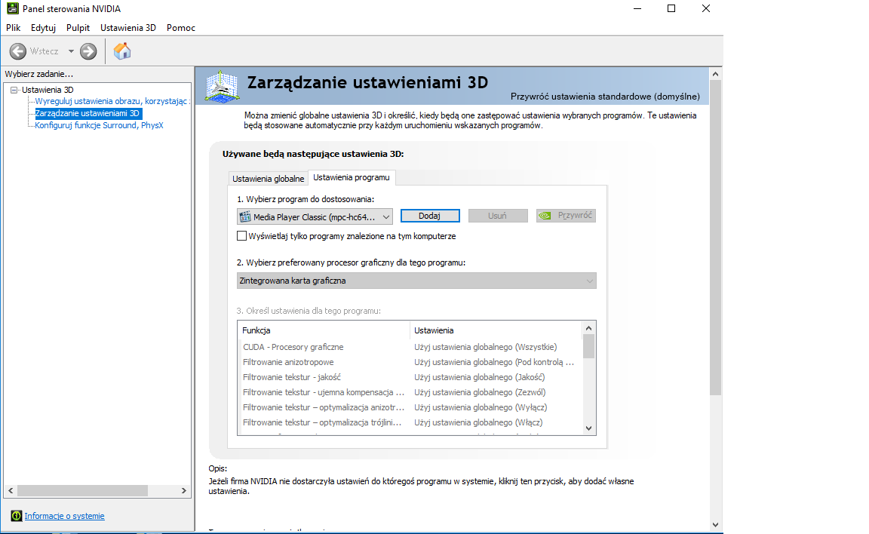Screen dimensions: 869x534
Task: Minimize the NVIDIA Control Panel window
Action: [x=637, y=9]
